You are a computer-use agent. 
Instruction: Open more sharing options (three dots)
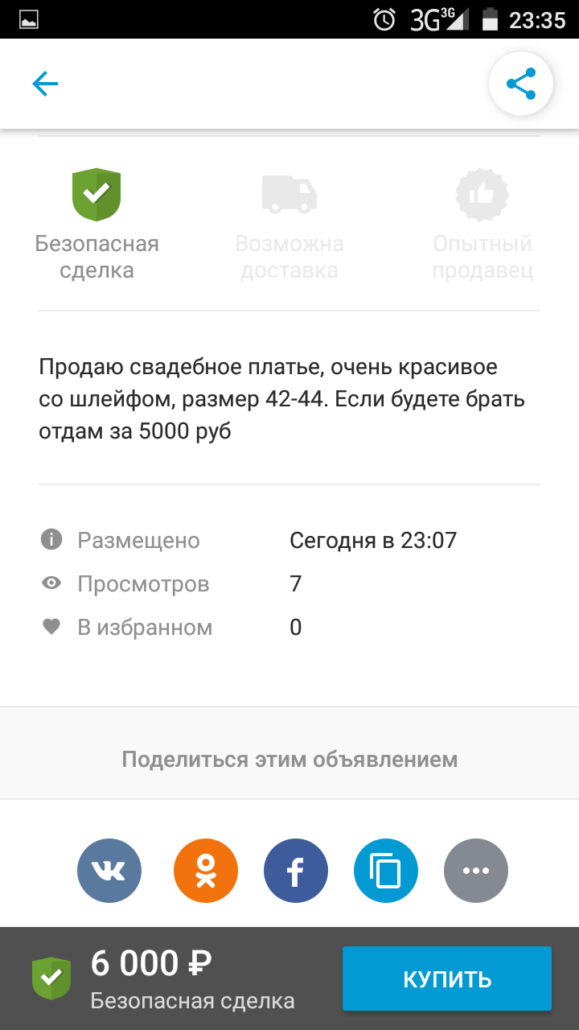coord(476,871)
